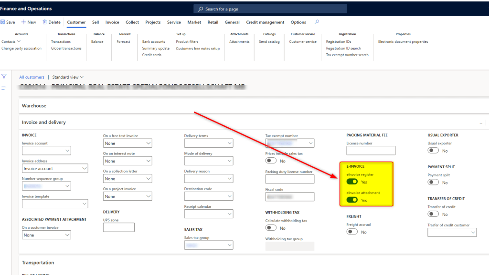The width and height of the screenshot is (489, 275).
Task: Enable the Prices include sales tax toggle
Action: [271, 161]
